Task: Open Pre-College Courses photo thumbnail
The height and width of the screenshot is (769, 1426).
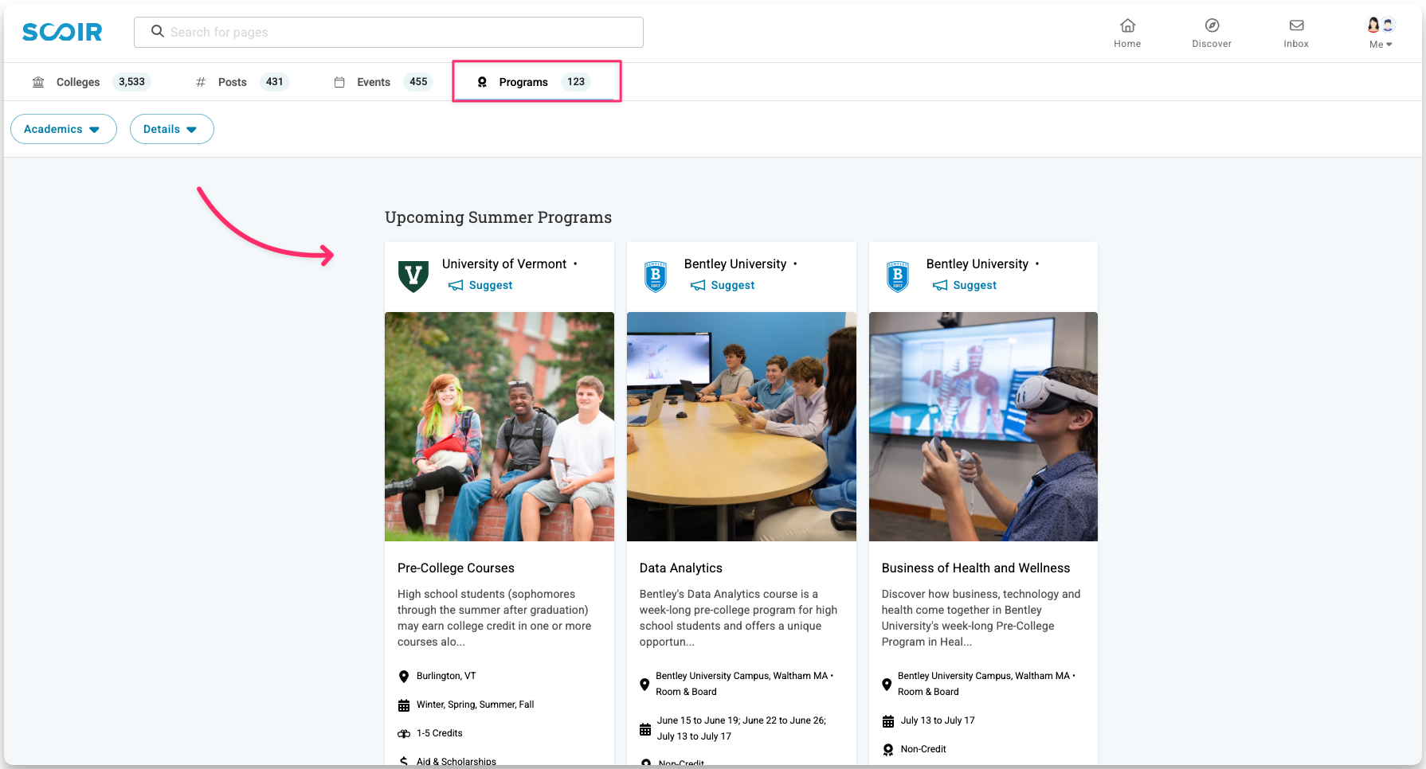Action: pyautogui.click(x=499, y=427)
